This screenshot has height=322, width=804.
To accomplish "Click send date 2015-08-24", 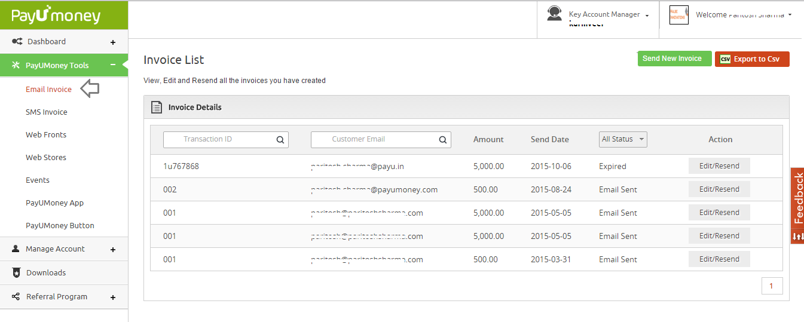I will [x=551, y=189].
